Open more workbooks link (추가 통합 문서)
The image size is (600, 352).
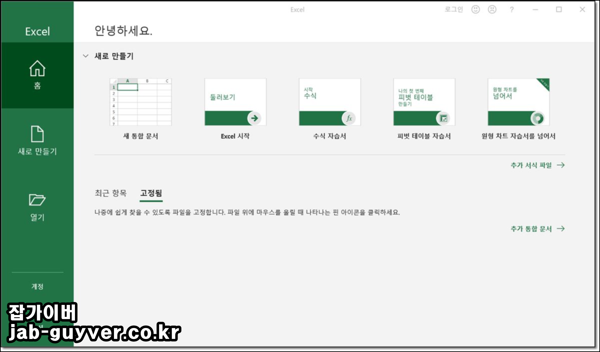(x=538, y=229)
